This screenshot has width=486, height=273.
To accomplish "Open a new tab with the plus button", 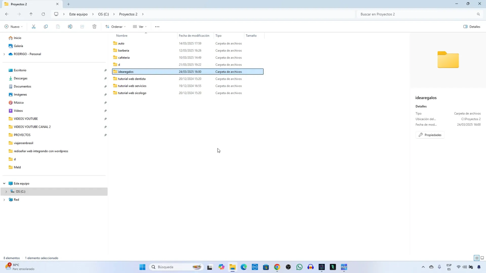I will (68, 4).
